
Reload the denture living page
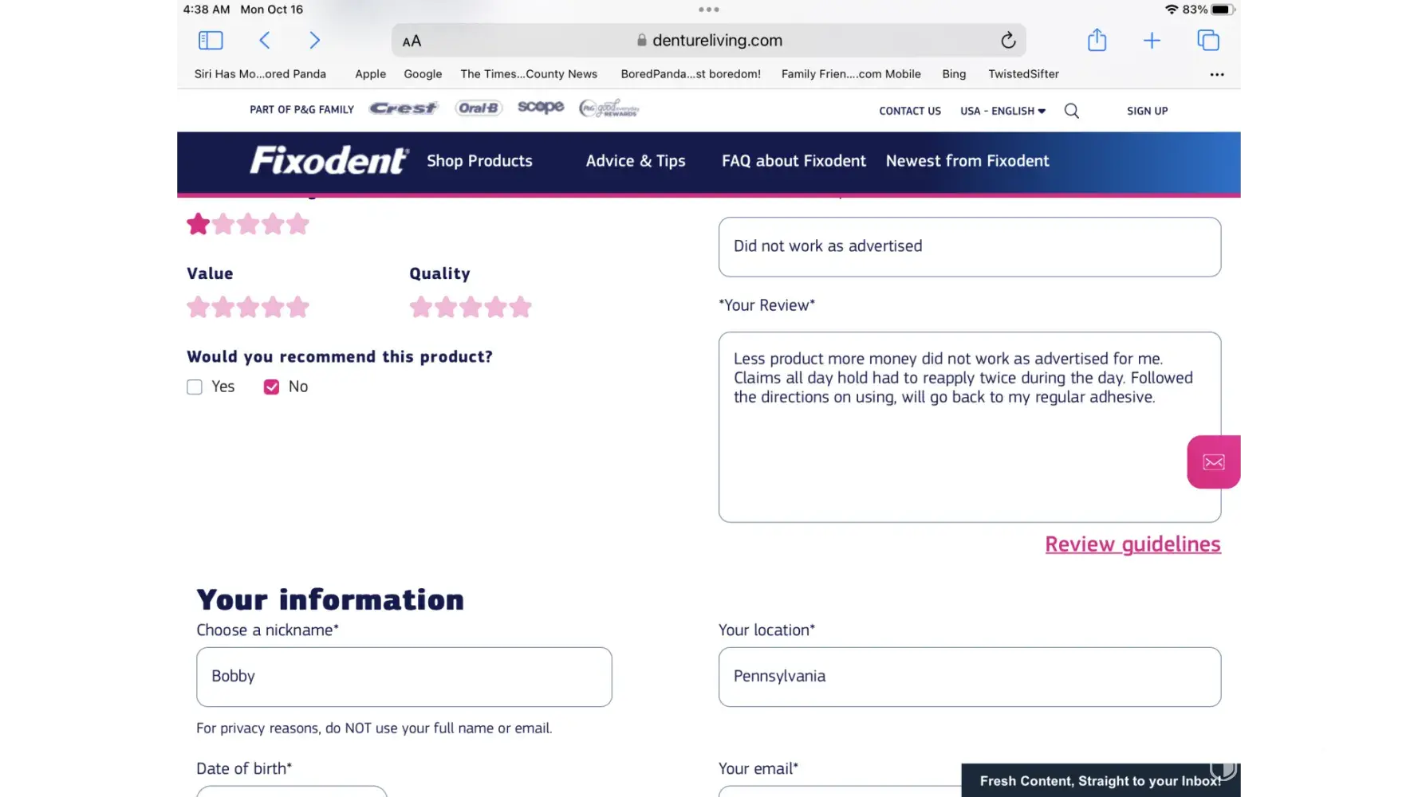point(1008,41)
